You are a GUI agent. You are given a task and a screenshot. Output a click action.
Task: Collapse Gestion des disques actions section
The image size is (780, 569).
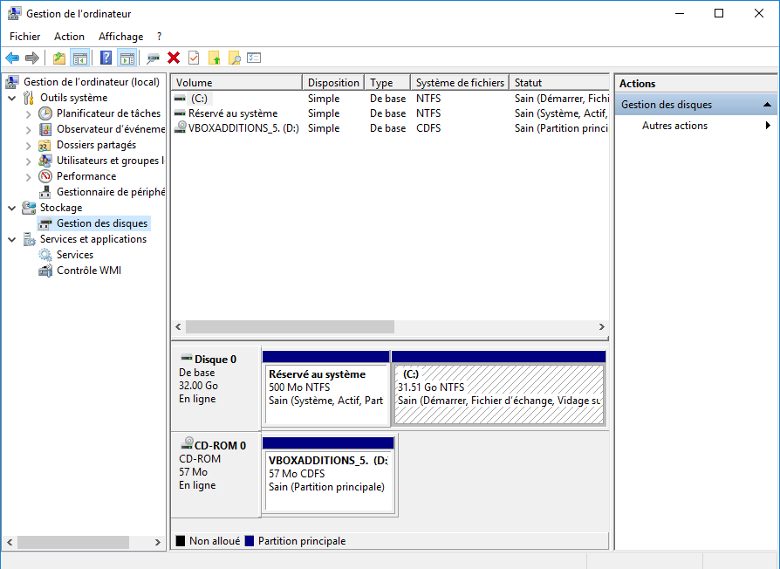coord(767,105)
